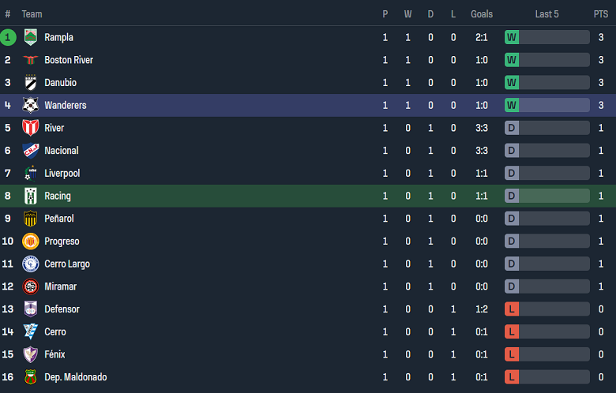Click the Peñarol striped crest icon
Viewport: 616px width, 393px height.
click(31, 219)
